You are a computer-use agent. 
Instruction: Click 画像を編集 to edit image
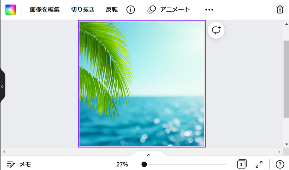[x=45, y=10]
